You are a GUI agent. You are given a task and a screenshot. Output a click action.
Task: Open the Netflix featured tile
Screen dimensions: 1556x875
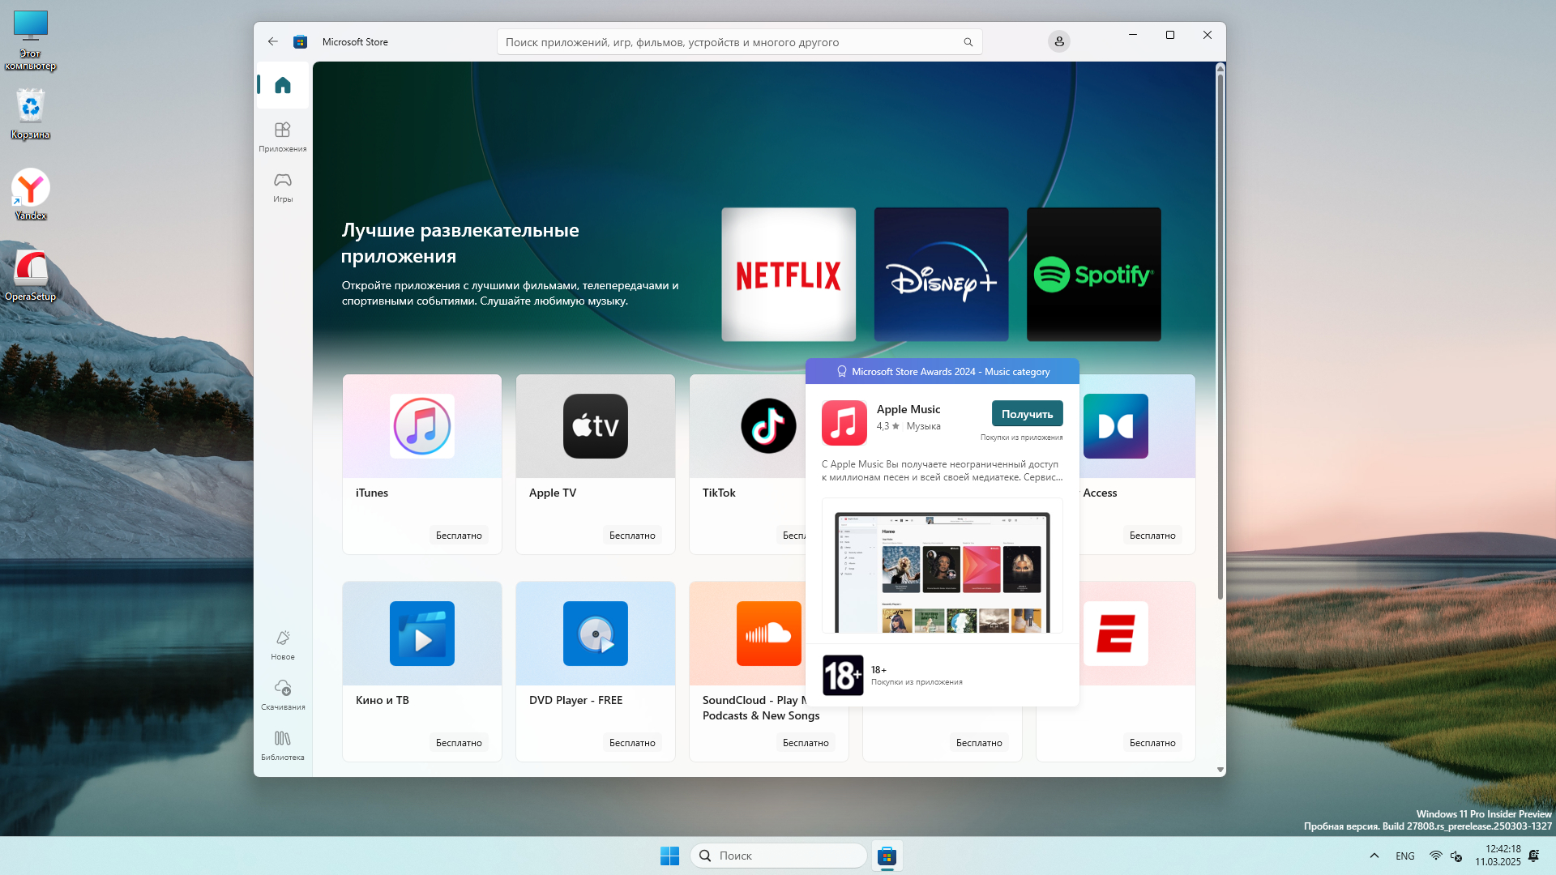click(x=789, y=274)
